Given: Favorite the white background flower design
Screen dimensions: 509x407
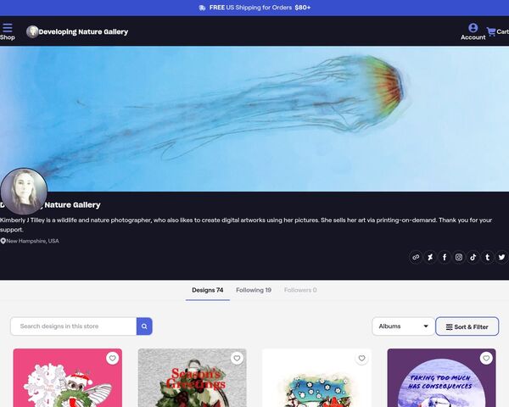Looking at the screenshot, I should pos(361,359).
